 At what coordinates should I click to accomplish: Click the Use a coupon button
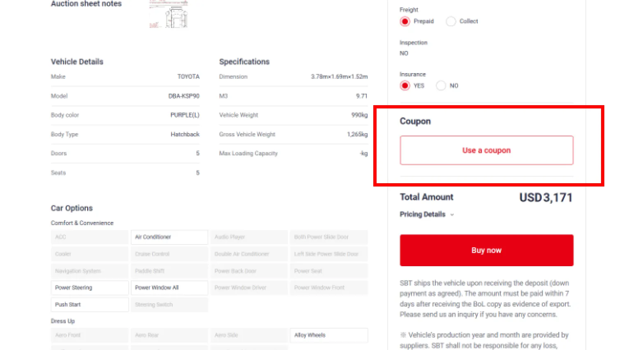point(486,150)
